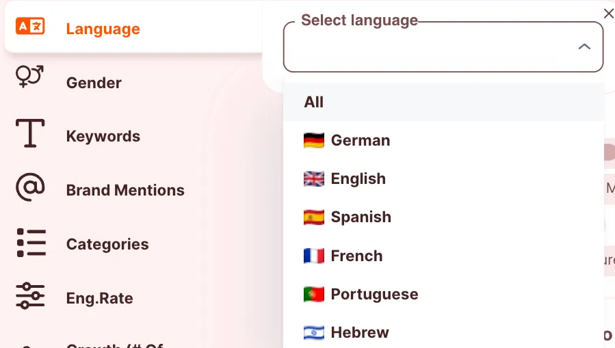Go to the Categories filter section
Screen dimensions: 615x348
tap(107, 244)
